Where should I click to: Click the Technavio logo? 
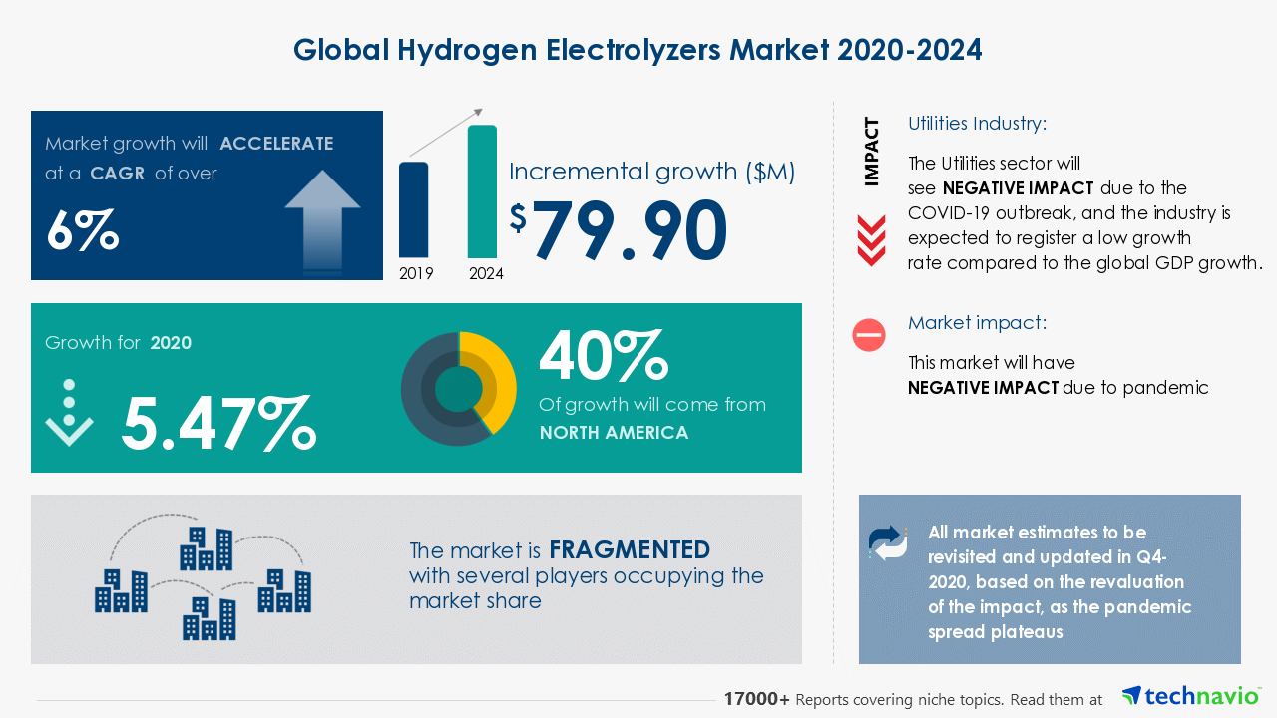[x=1190, y=695]
